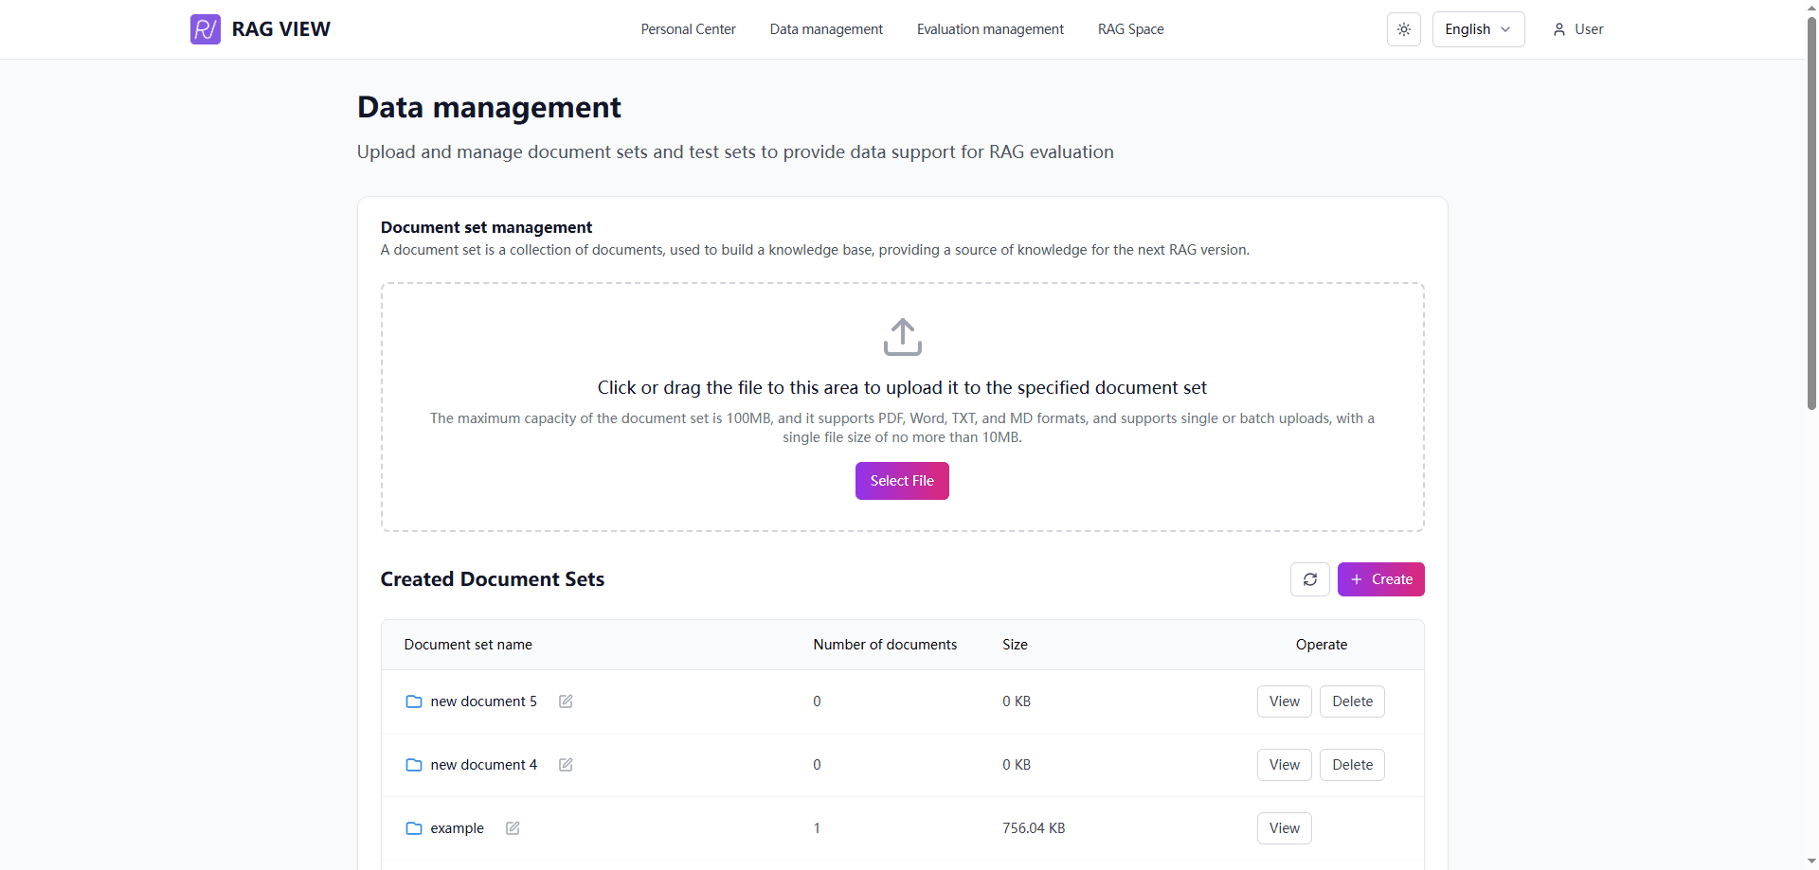This screenshot has width=1819, height=870.
Task: Go to Personal Center
Action: click(x=688, y=28)
